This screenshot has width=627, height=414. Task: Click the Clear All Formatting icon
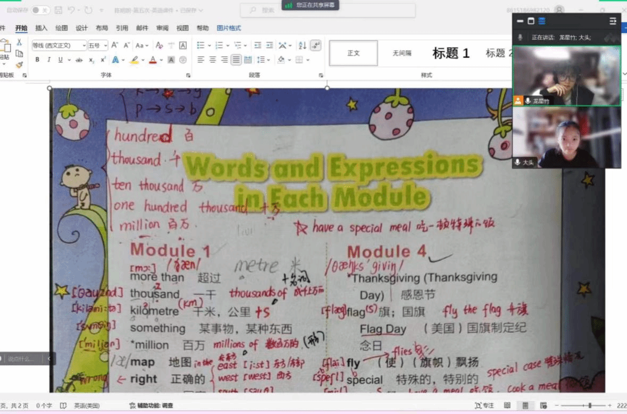(x=159, y=46)
